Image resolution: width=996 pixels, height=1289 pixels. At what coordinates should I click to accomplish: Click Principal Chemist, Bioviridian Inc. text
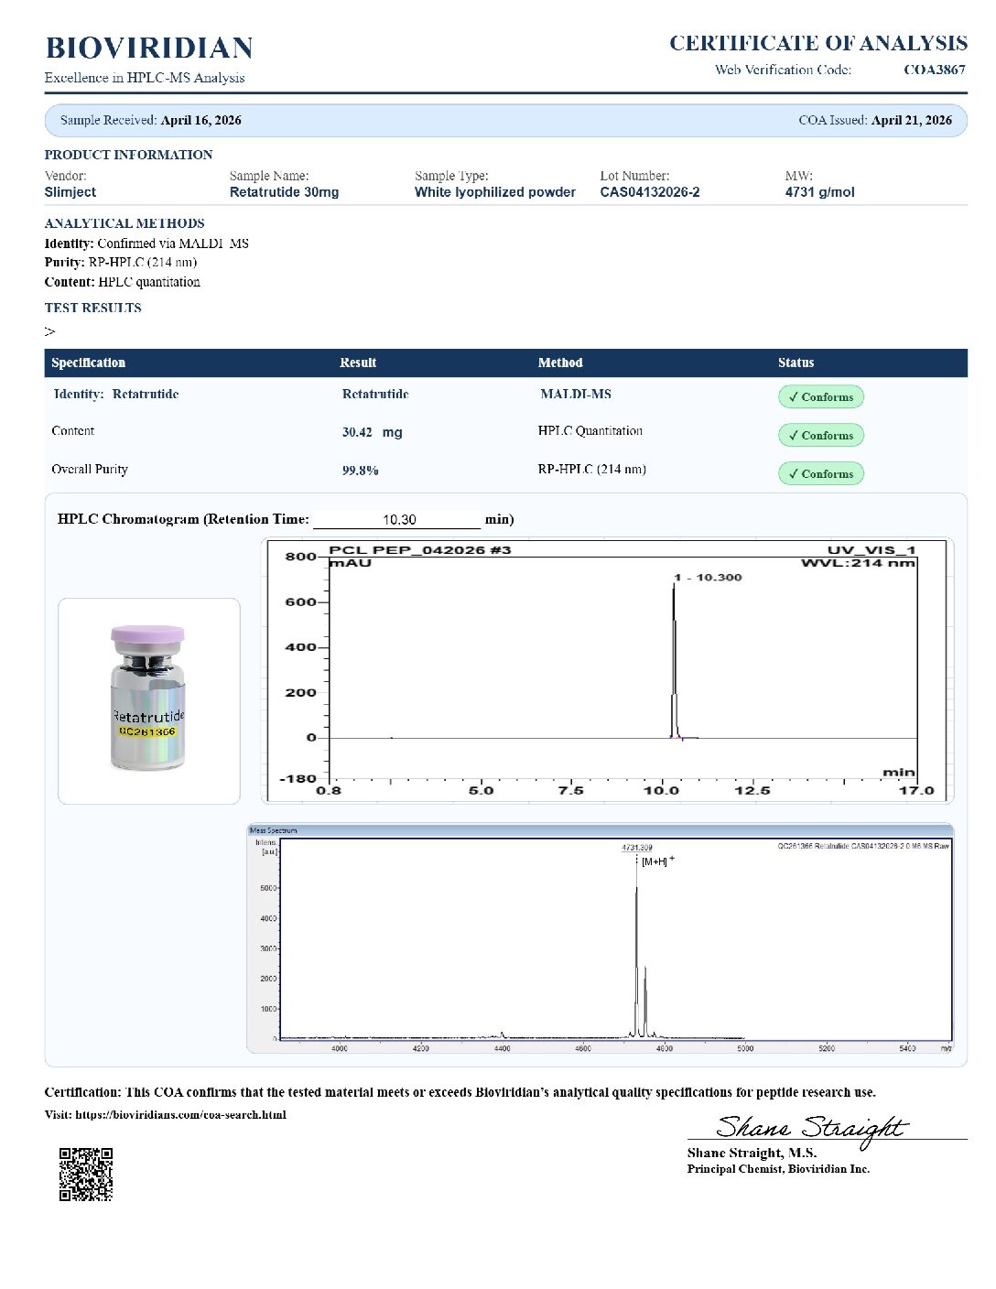pyautogui.click(x=778, y=1169)
